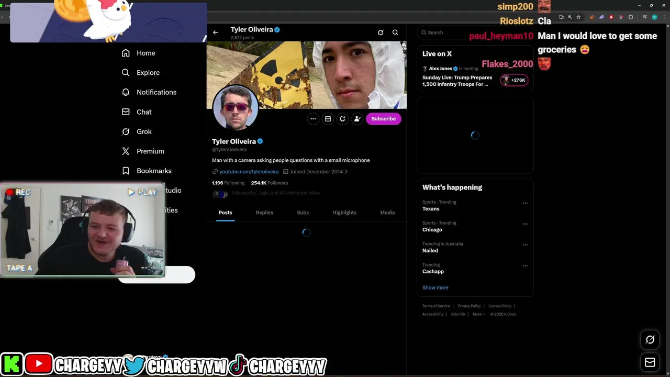The height and width of the screenshot is (377, 670).
Task: Open Chat from the sidebar
Action: pyautogui.click(x=136, y=112)
